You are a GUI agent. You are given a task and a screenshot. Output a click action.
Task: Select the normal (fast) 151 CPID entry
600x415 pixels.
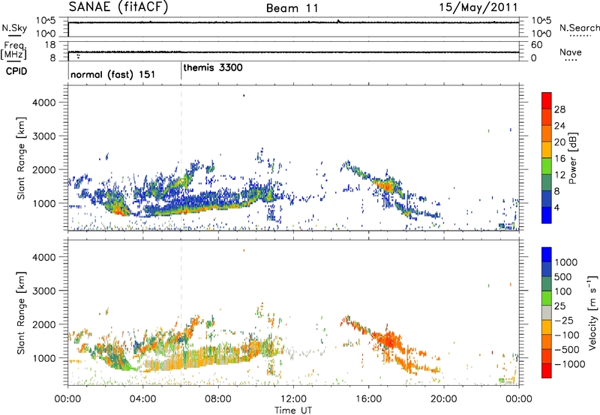[112, 74]
